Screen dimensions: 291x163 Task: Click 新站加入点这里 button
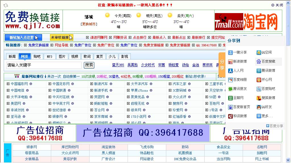pos(23,38)
